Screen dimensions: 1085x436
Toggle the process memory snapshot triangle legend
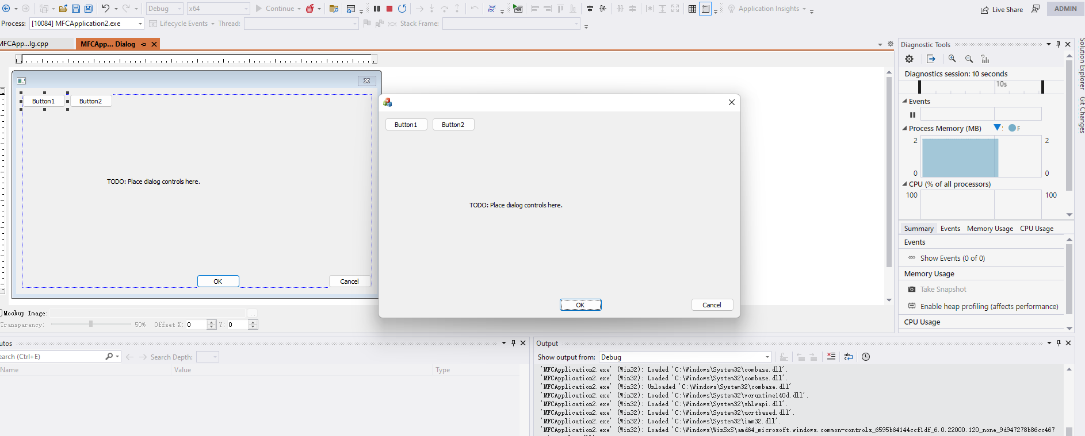pyautogui.click(x=998, y=128)
